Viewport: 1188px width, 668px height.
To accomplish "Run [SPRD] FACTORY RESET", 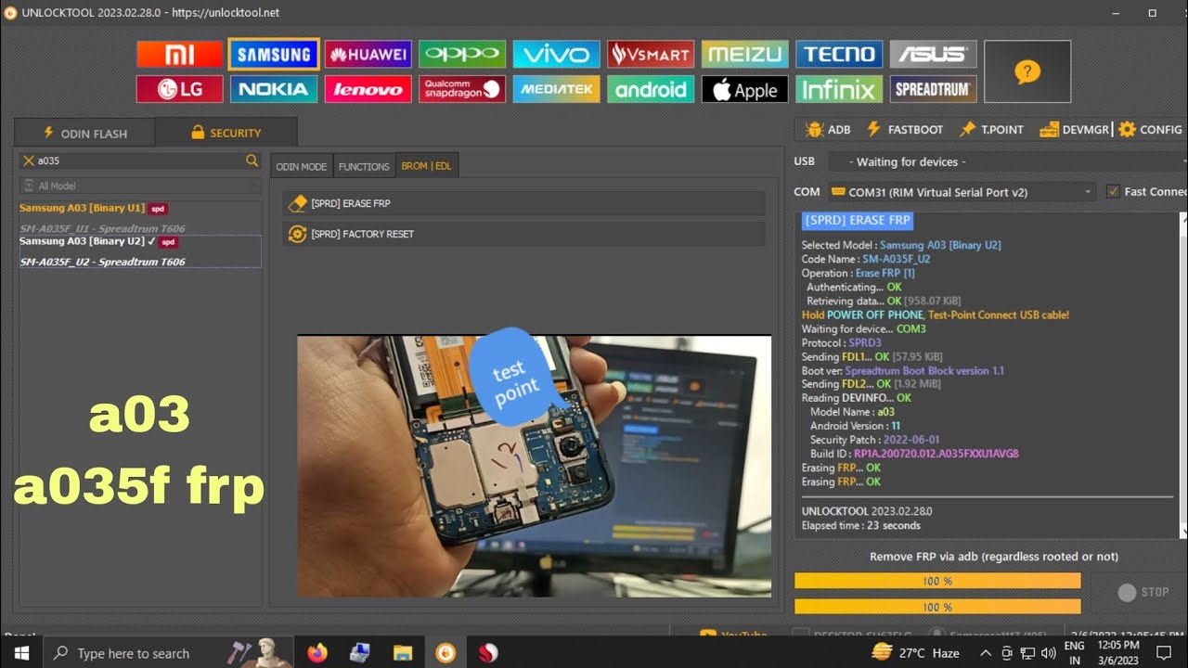I will point(524,234).
